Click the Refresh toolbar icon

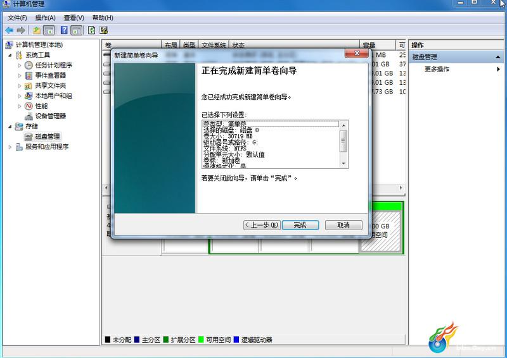click(x=91, y=30)
